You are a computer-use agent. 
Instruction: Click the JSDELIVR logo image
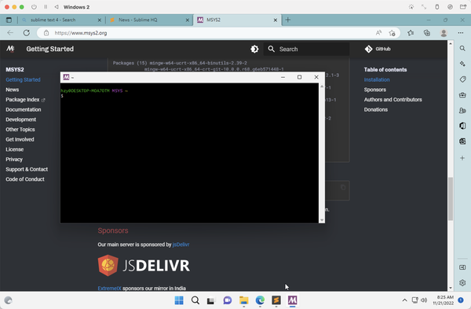pyautogui.click(x=144, y=266)
